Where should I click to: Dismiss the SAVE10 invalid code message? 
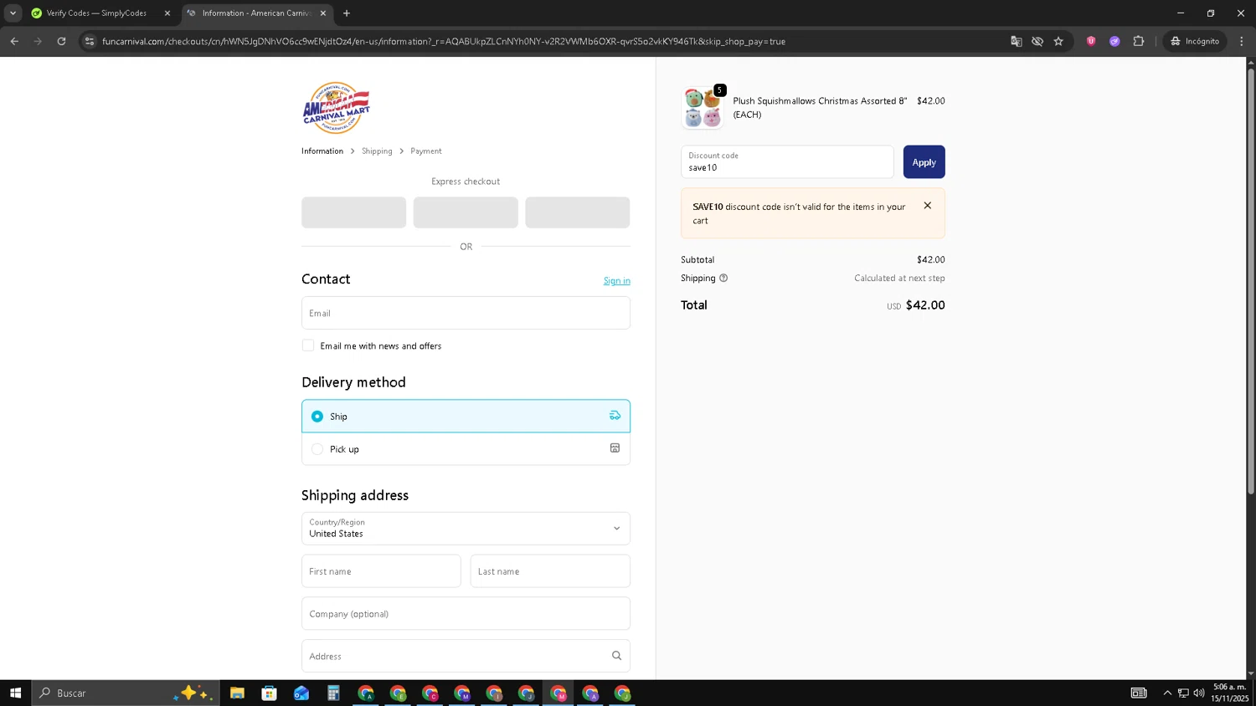point(927,206)
